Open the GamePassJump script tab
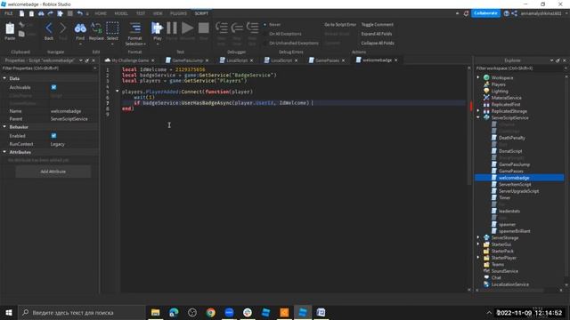 [x=187, y=60]
